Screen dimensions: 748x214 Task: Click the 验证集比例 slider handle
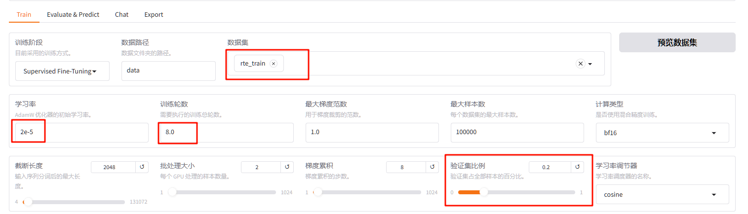click(x=484, y=192)
